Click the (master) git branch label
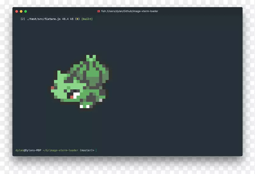 [x=86, y=150]
